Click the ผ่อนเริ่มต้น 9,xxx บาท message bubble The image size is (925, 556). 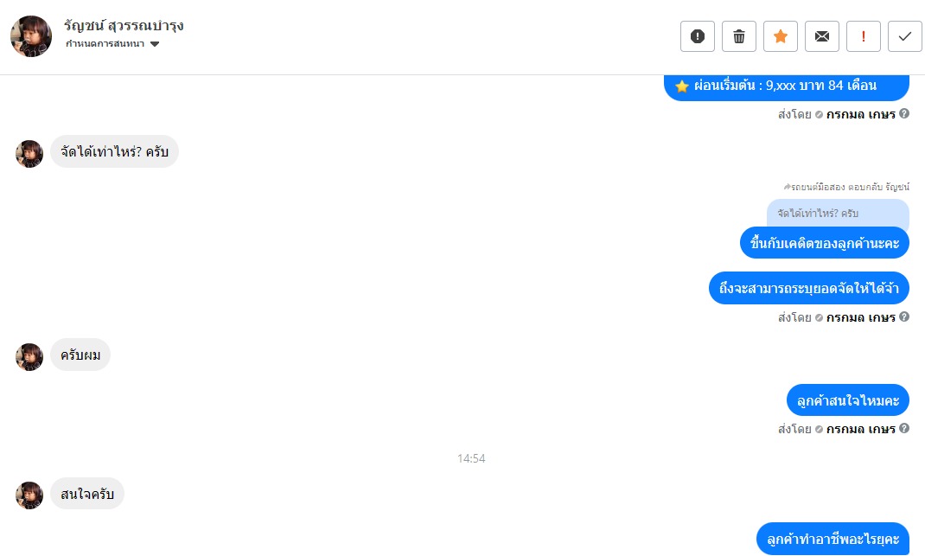(787, 86)
